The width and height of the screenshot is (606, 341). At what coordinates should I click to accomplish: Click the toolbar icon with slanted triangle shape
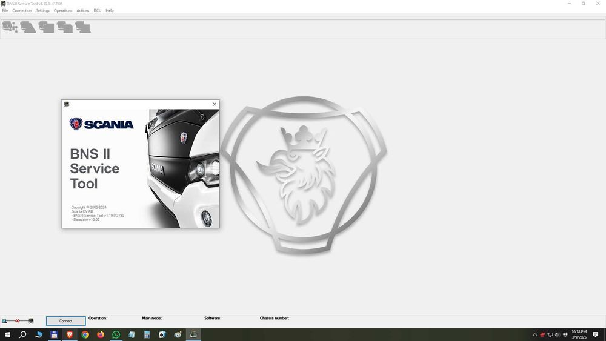[x=28, y=27]
